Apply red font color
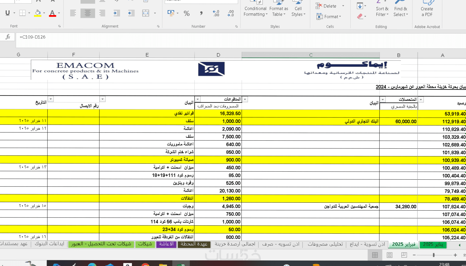This screenshot has height=266, width=466. (x=52, y=13)
